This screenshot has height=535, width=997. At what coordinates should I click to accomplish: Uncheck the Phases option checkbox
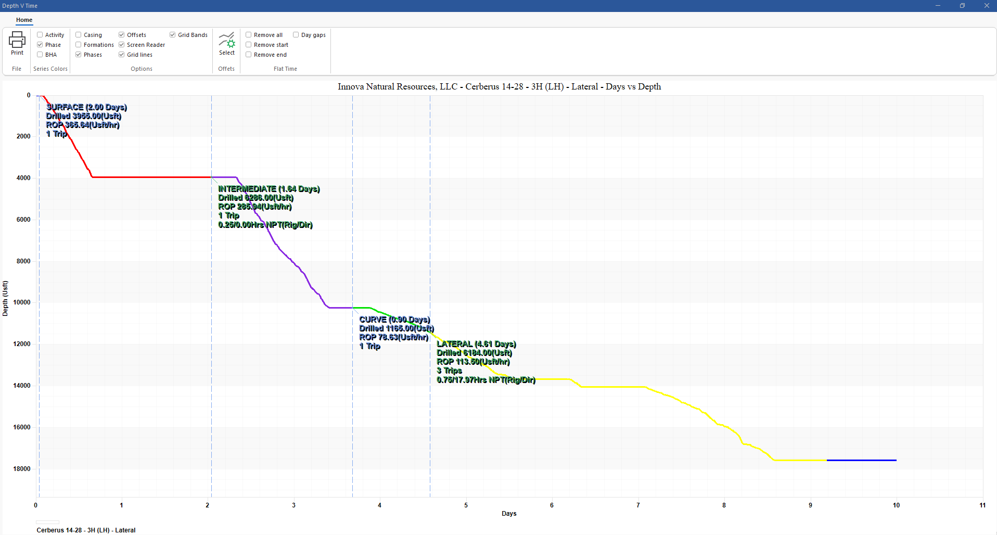[78, 55]
